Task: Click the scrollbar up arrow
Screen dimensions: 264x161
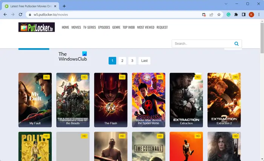Action: pyautogui.click(x=262, y=21)
